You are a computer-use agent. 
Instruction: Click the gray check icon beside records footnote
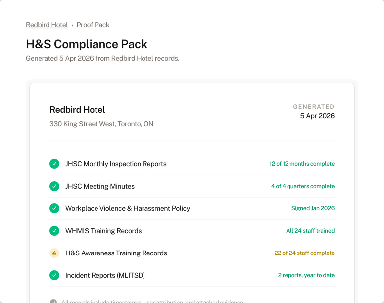[x=53, y=302]
